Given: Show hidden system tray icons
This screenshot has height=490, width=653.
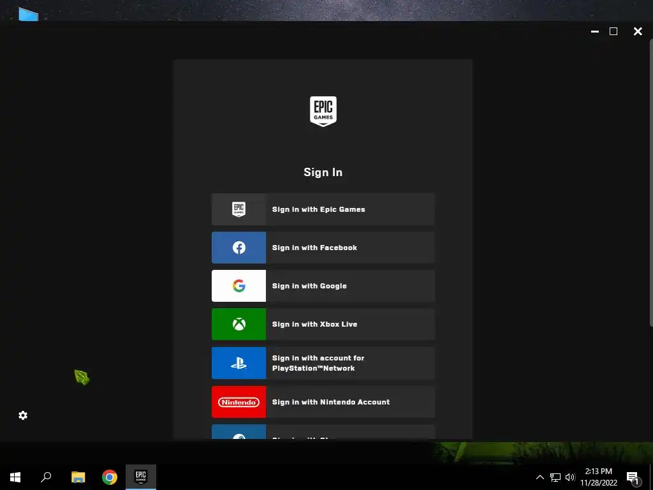Looking at the screenshot, I should point(539,477).
